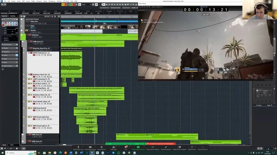Screen dimensions: 277x155
Task: Switch to the Editor tab at bottom left
Action: (12, 145)
